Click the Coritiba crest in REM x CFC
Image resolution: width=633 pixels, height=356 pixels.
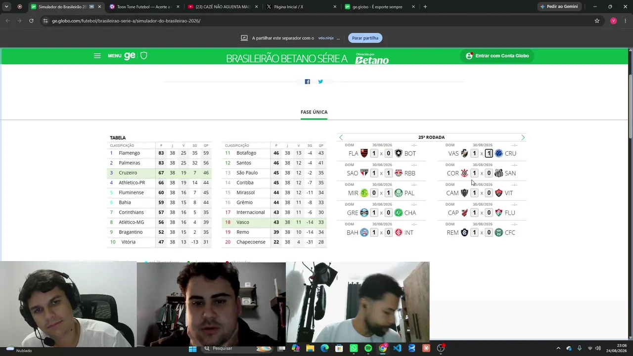(499, 232)
